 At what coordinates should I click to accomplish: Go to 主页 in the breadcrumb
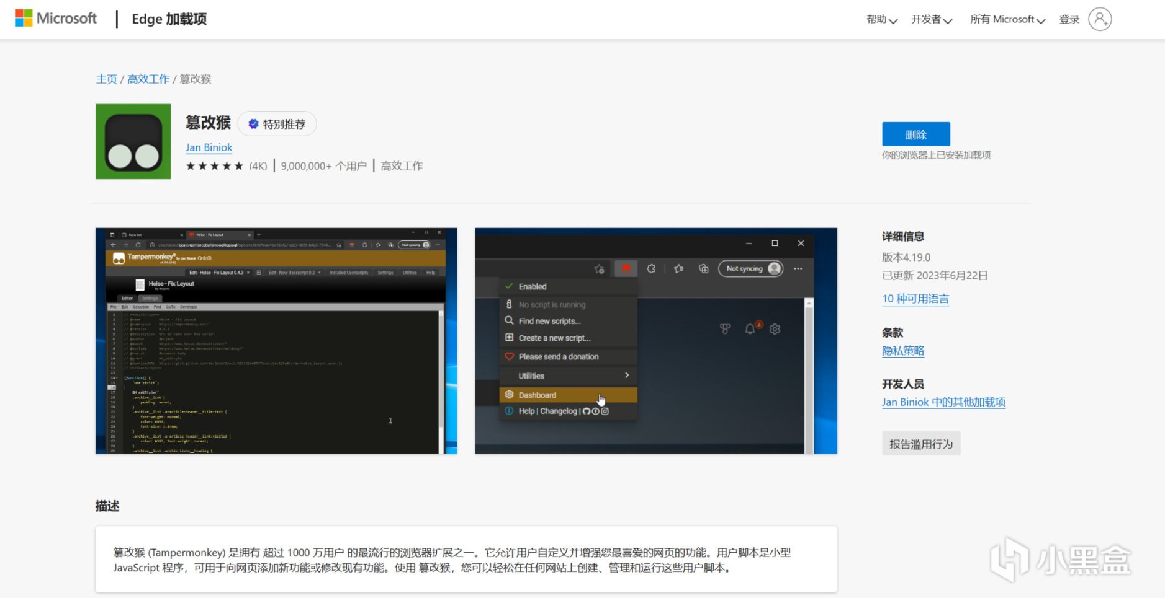click(106, 79)
